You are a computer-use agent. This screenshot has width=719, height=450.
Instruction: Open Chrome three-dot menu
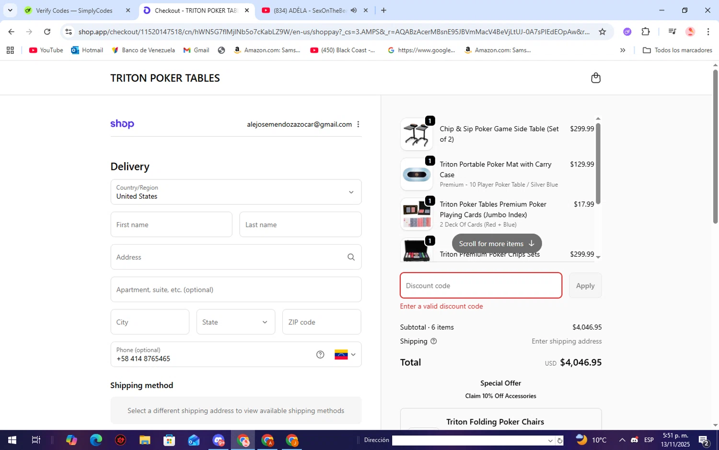pos(708,32)
